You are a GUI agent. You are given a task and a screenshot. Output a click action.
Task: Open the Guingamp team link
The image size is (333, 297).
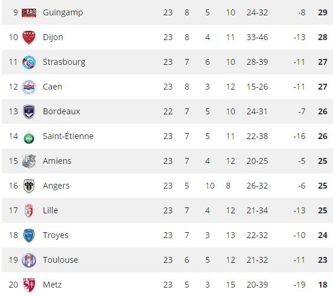coord(63,12)
